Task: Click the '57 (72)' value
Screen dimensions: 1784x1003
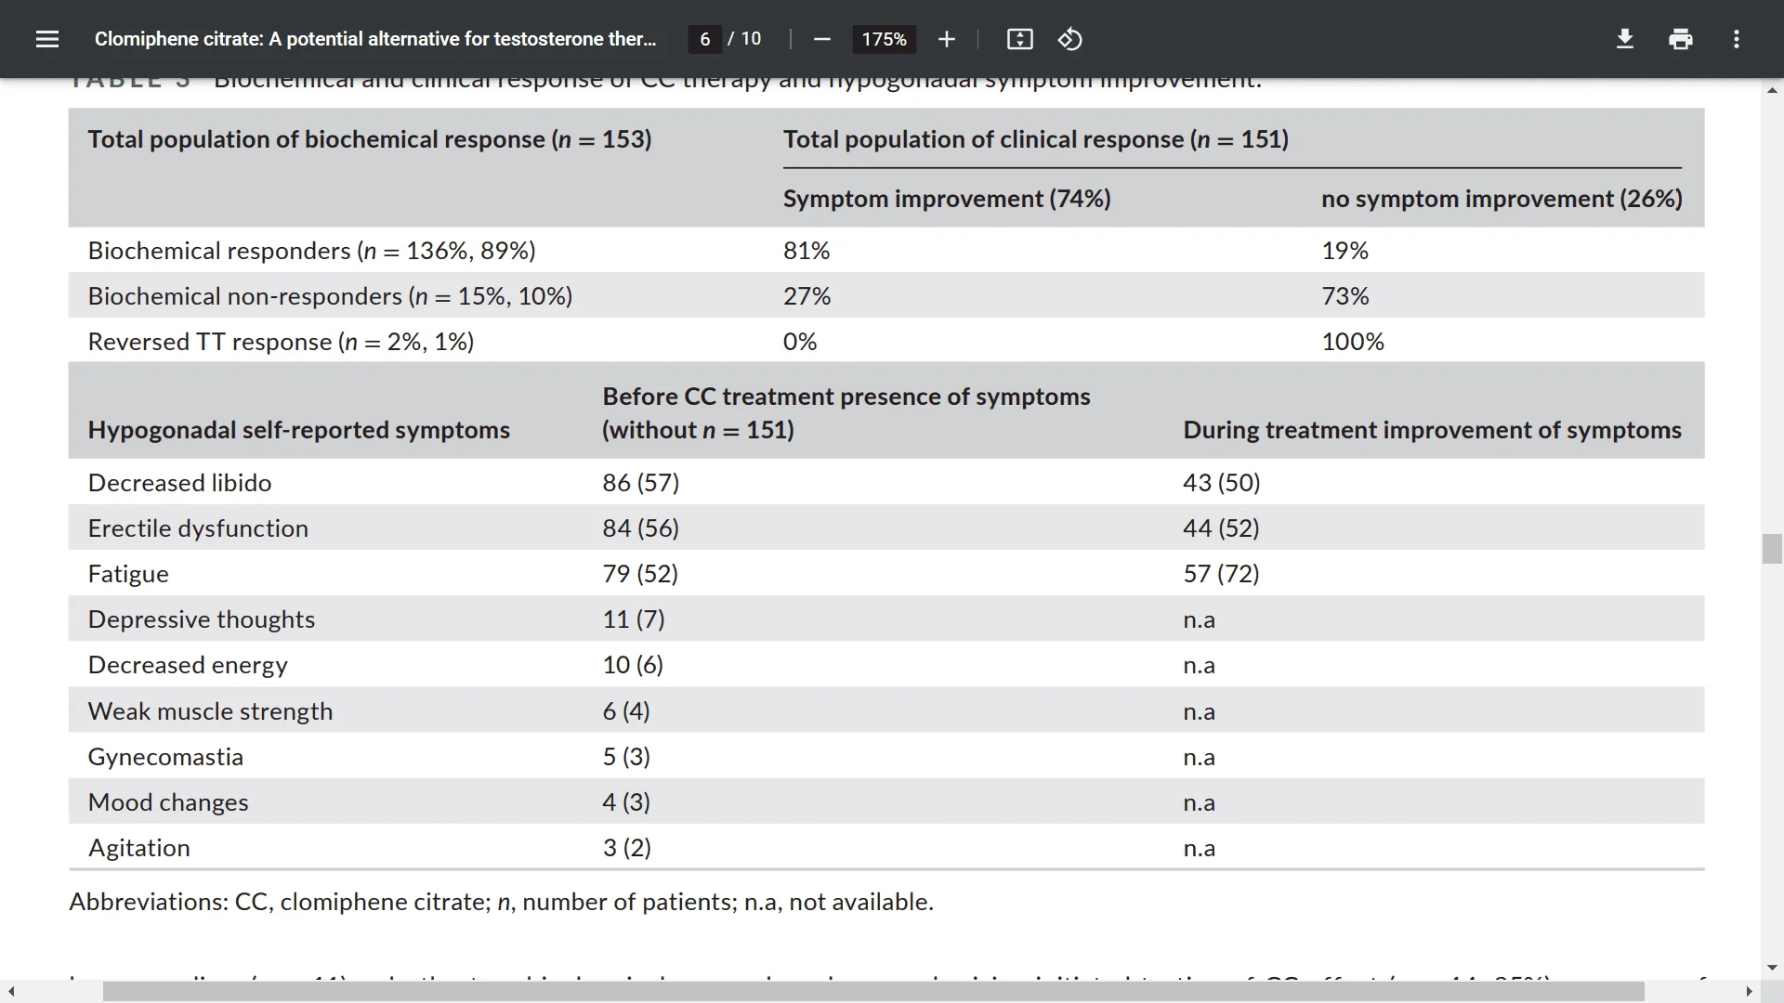Action: point(1222,574)
